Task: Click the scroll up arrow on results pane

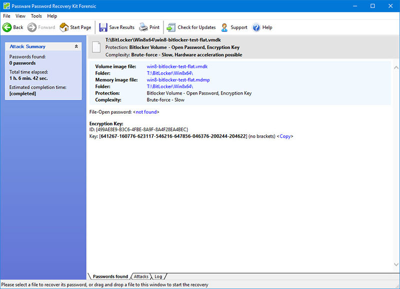Action: click(396, 68)
